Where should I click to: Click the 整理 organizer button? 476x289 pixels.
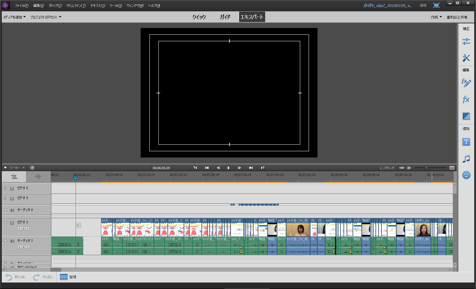(x=68, y=277)
